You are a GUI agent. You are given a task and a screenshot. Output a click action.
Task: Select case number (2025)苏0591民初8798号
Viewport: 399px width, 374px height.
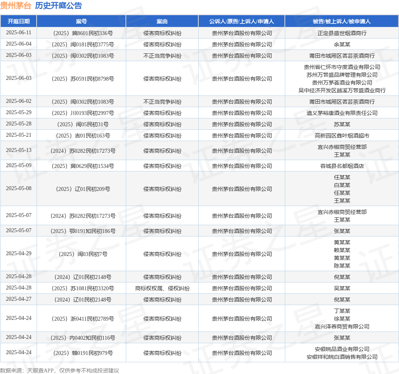click(x=83, y=79)
